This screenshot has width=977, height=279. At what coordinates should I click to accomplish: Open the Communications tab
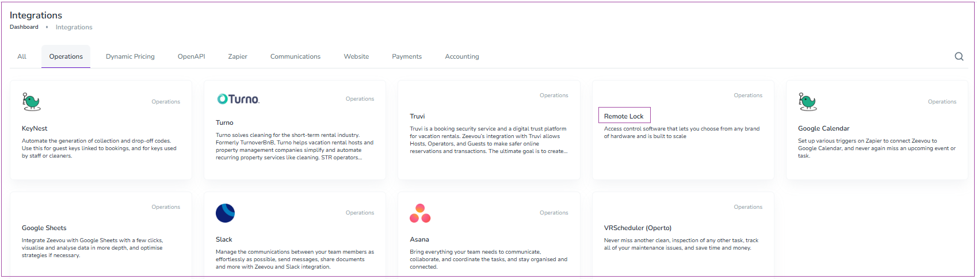pos(295,56)
